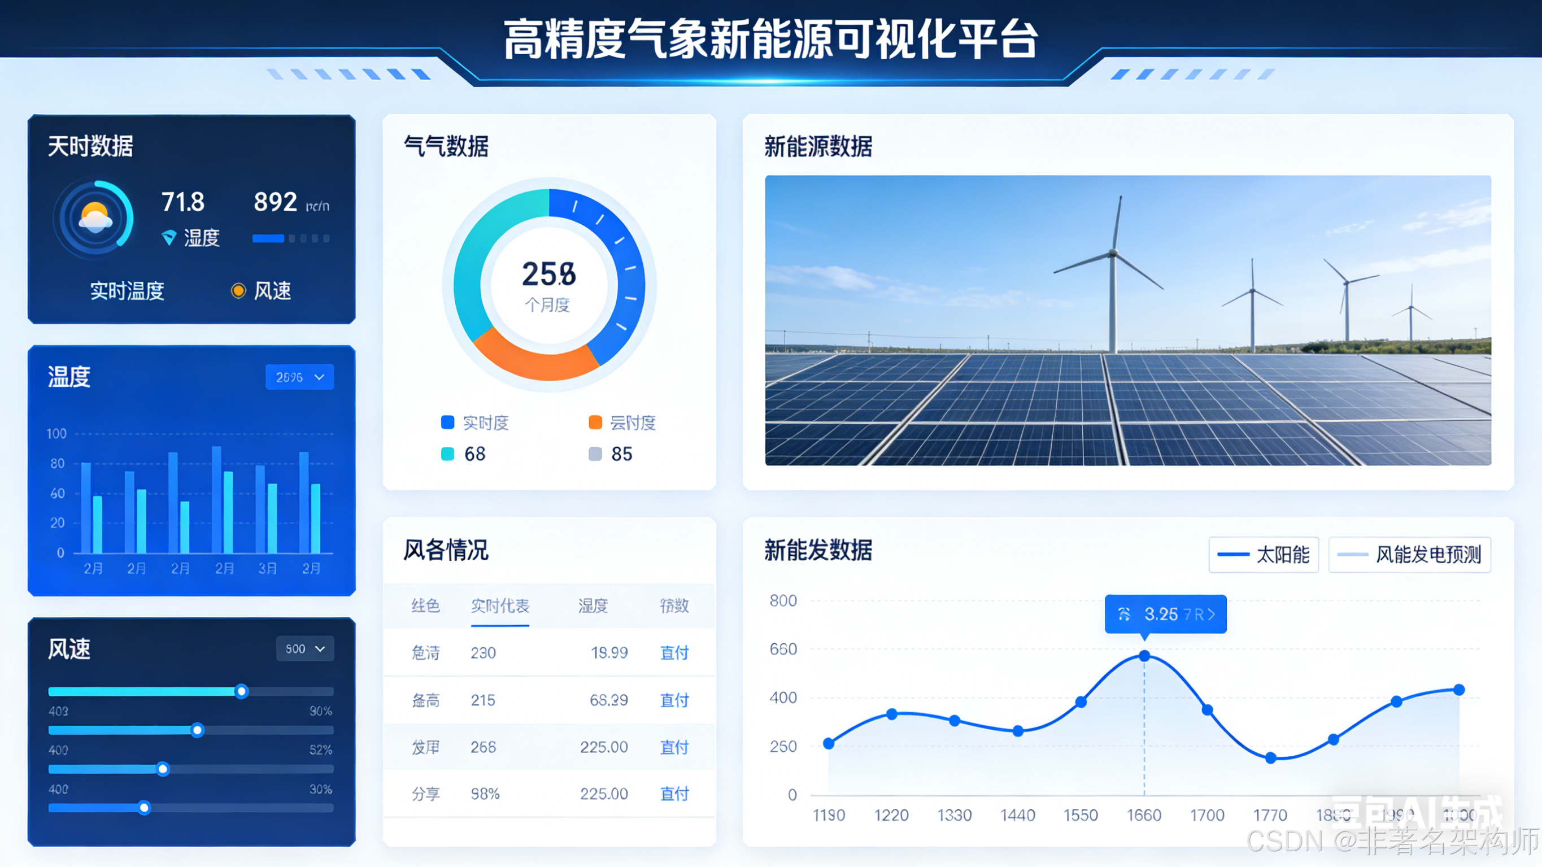Click the cyan legend square beside 68
The image size is (1542, 867).
447,454
